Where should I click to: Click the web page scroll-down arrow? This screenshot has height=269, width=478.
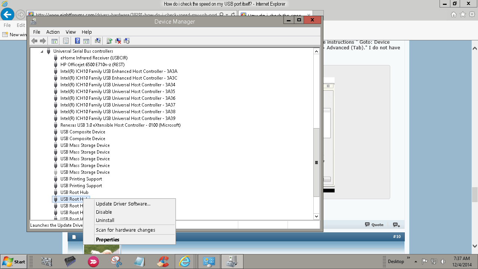pos(475,246)
